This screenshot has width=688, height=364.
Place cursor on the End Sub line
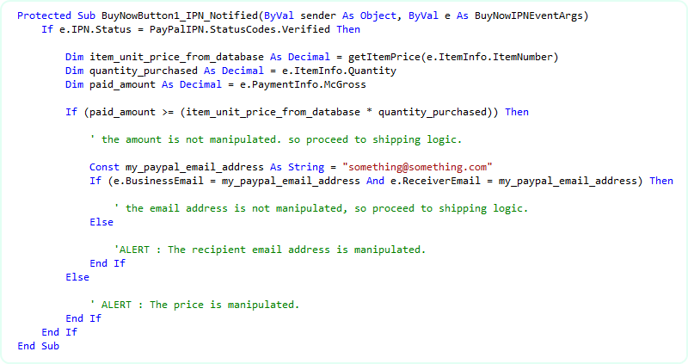[38, 346]
